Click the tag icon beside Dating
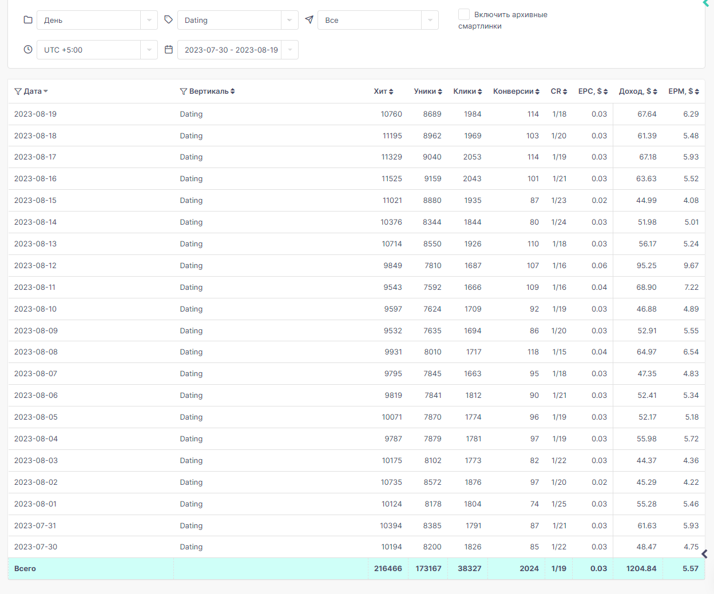The height and width of the screenshot is (594, 714). [x=168, y=19]
